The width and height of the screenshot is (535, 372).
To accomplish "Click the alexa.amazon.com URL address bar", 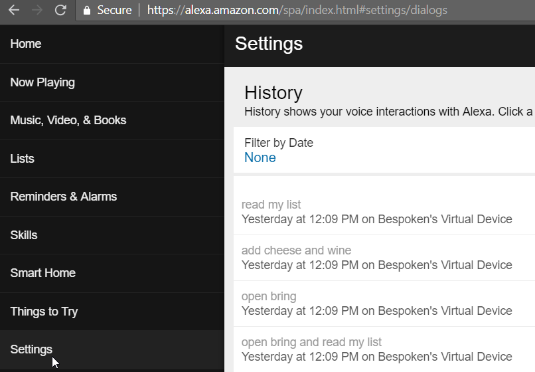I will click(x=297, y=11).
